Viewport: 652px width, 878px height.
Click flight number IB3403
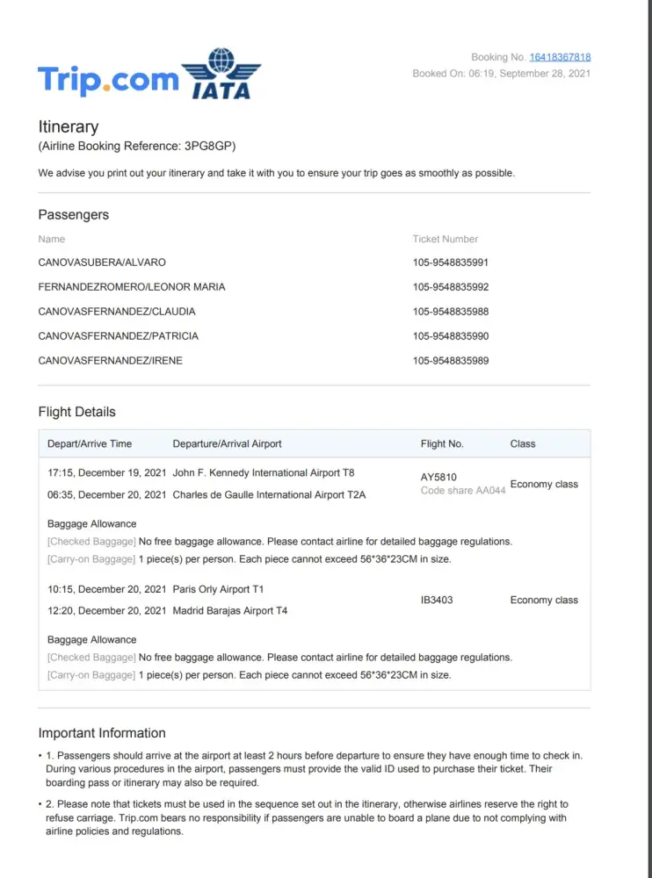pos(438,601)
